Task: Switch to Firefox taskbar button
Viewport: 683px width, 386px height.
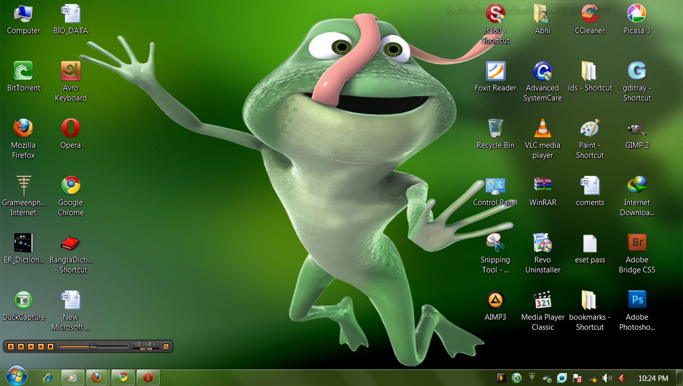Action: 97,377
